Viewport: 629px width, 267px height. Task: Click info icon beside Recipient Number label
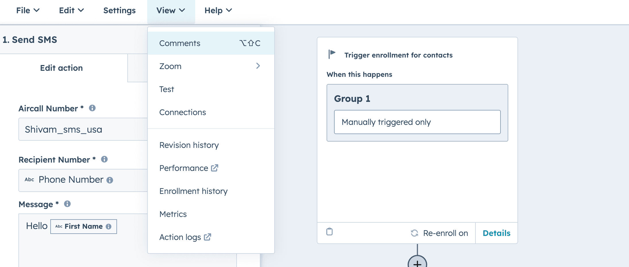click(104, 159)
